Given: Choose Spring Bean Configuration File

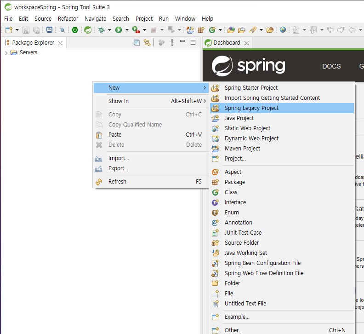Looking at the screenshot, I should [282, 263].
